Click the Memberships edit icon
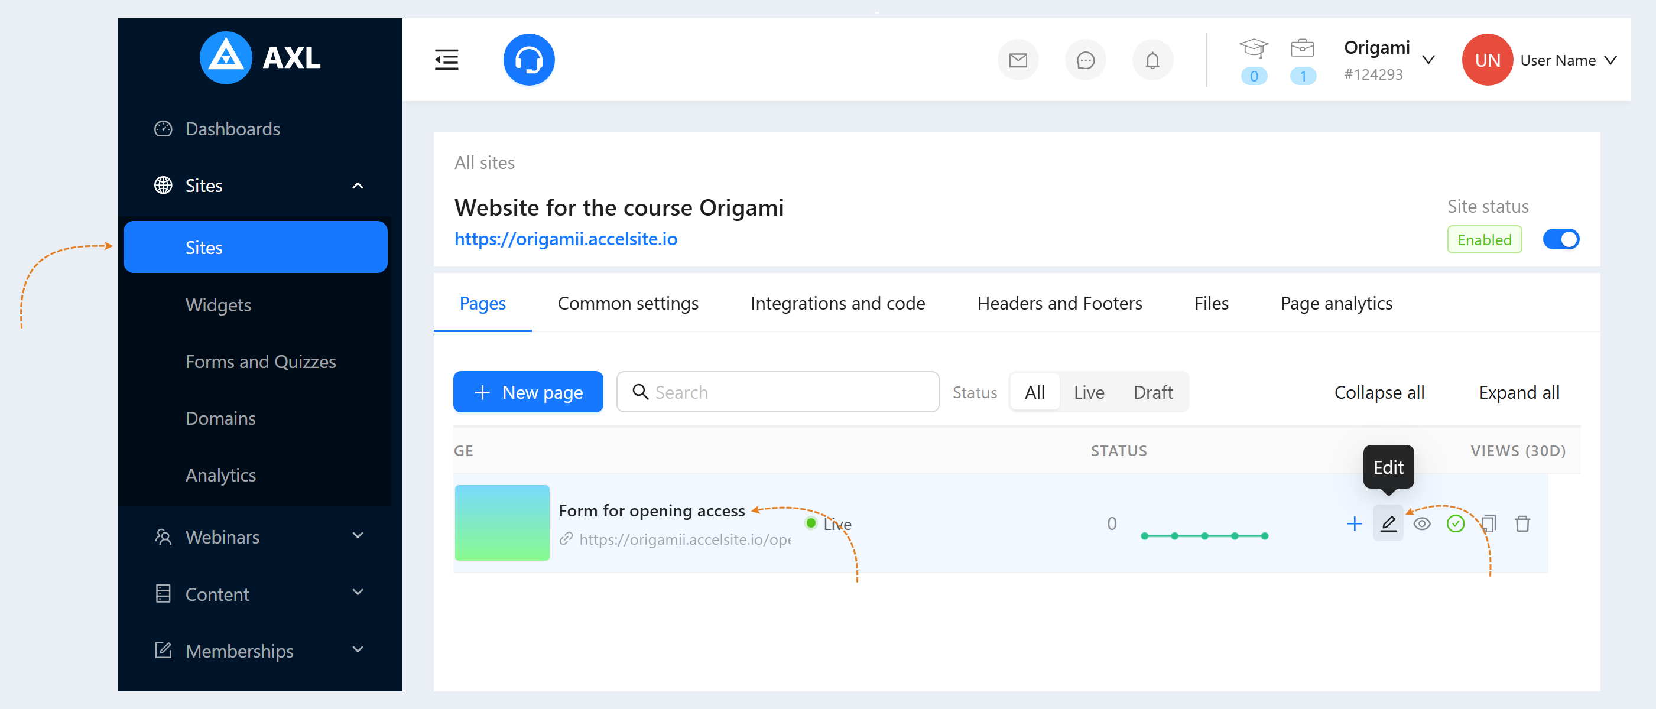 [163, 650]
